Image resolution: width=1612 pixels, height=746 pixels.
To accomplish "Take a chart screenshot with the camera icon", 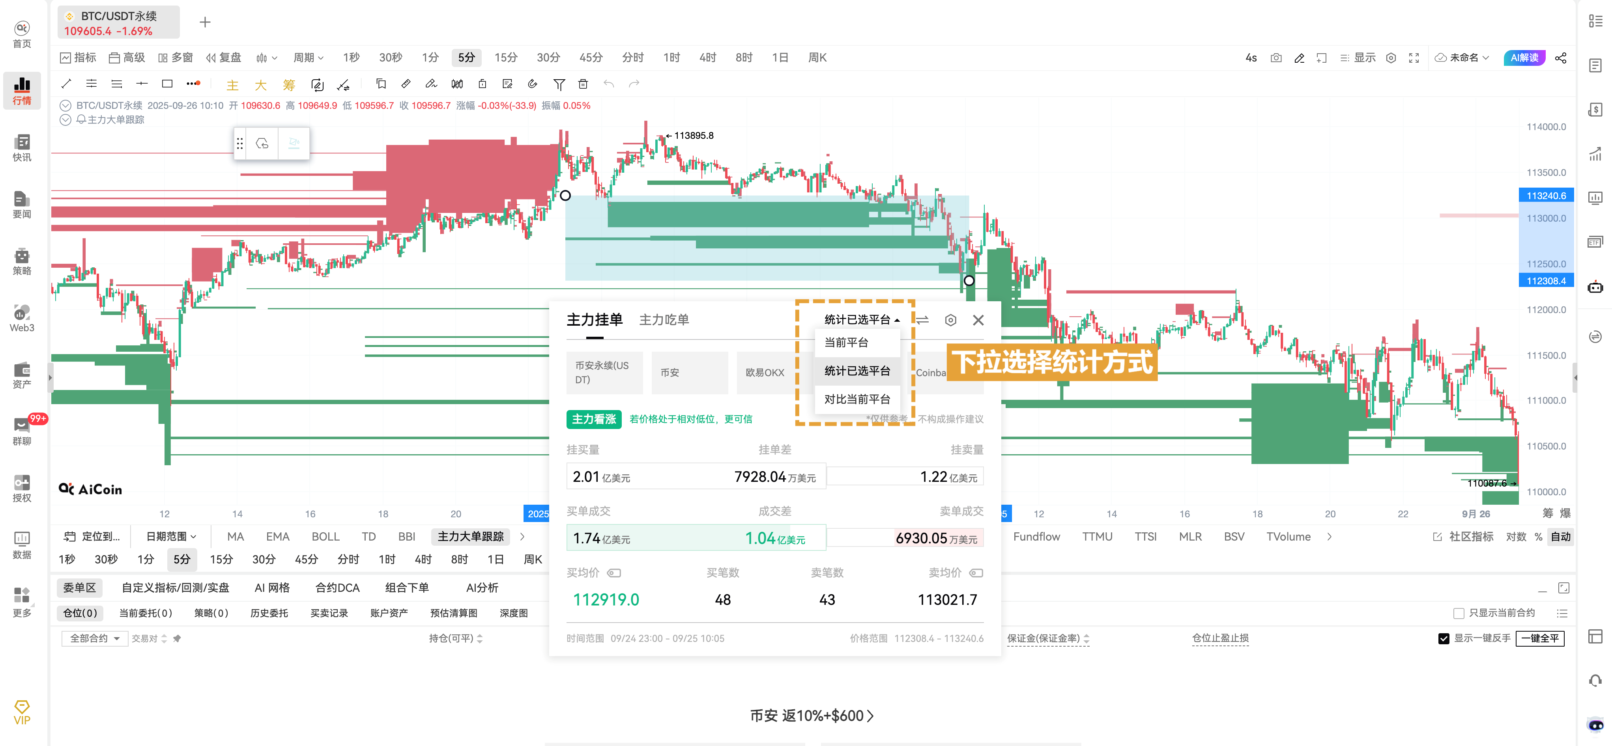I will coord(1277,58).
